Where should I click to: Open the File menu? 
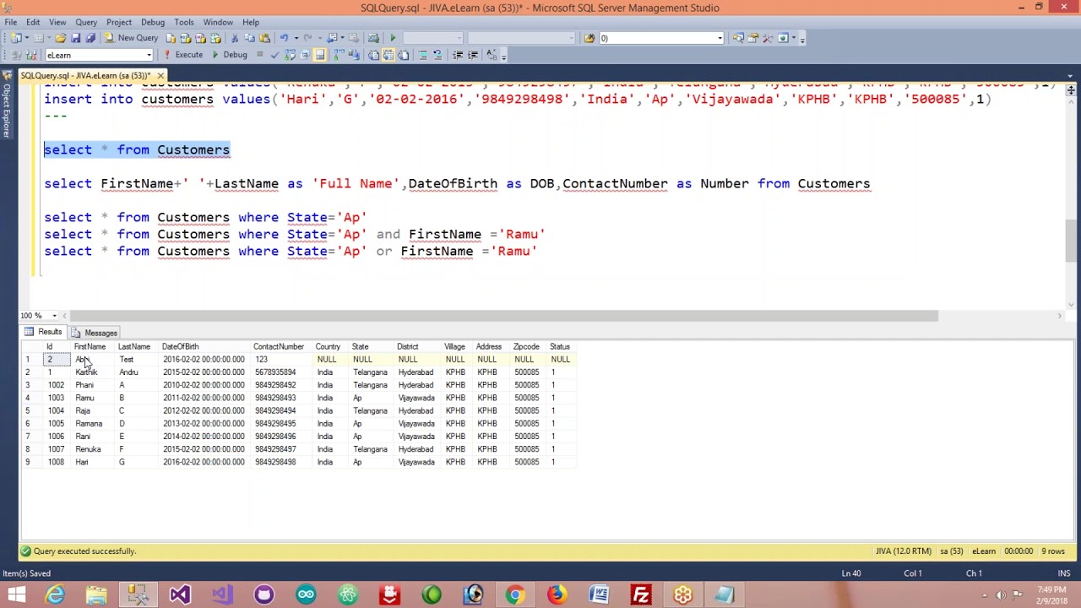(x=11, y=22)
